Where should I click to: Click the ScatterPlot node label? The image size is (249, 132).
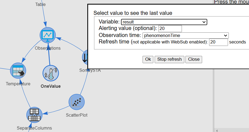coord(77,115)
